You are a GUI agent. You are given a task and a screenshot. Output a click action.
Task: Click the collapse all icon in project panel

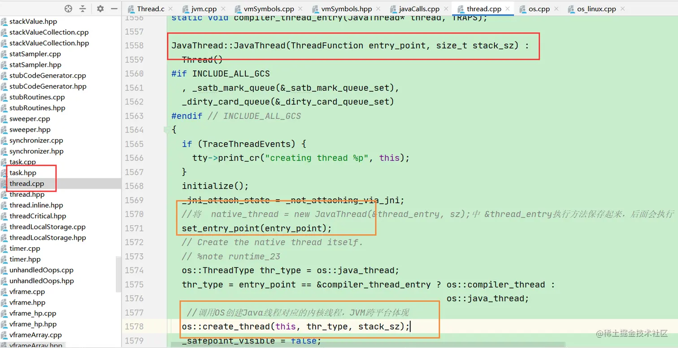(83, 9)
